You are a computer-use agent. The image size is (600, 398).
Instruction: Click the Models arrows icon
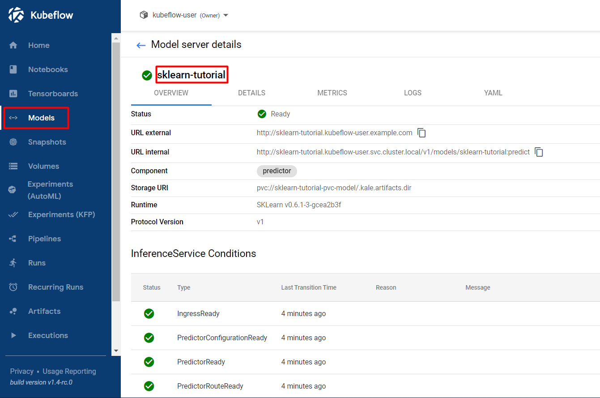pyautogui.click(x=13, y=118)
